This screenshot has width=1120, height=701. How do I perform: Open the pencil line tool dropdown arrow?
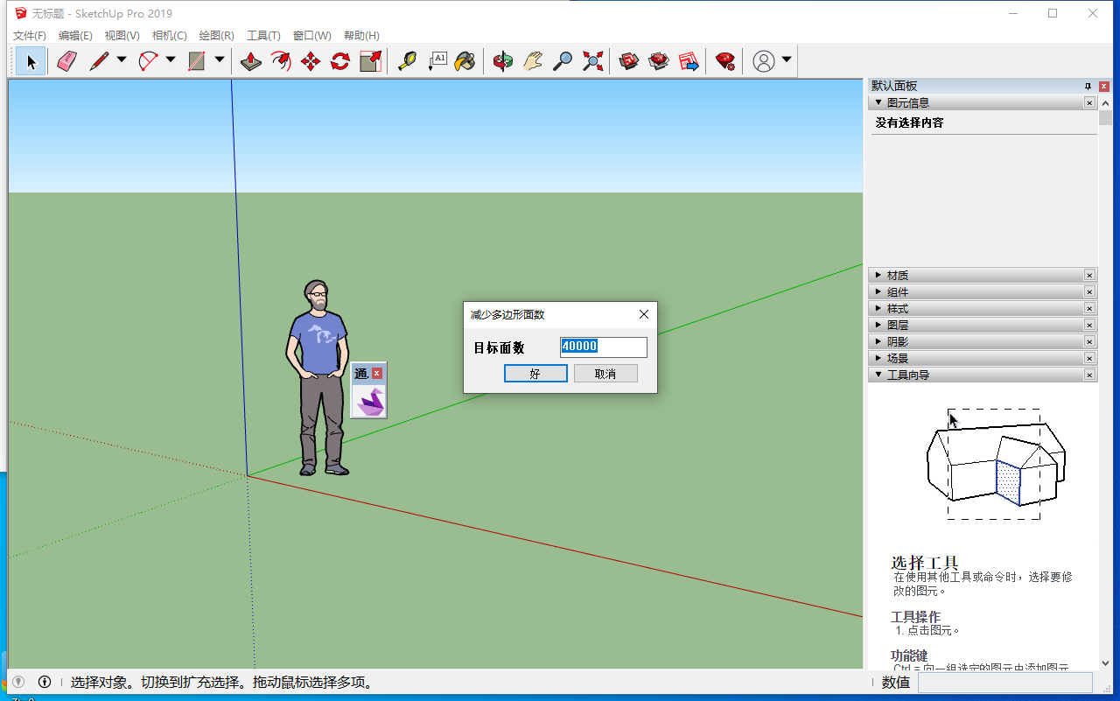point(122,60)
